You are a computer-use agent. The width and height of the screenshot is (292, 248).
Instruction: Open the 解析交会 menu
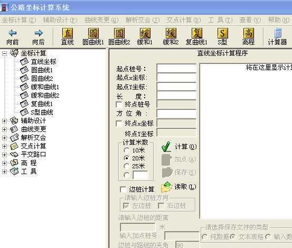(x=143, y=20)
